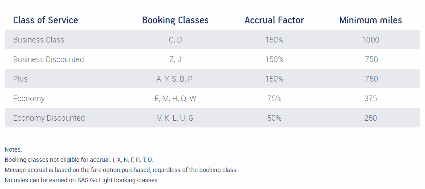
Task: Select the E, M, H, Q, W cell
Action: coord(175,99)
